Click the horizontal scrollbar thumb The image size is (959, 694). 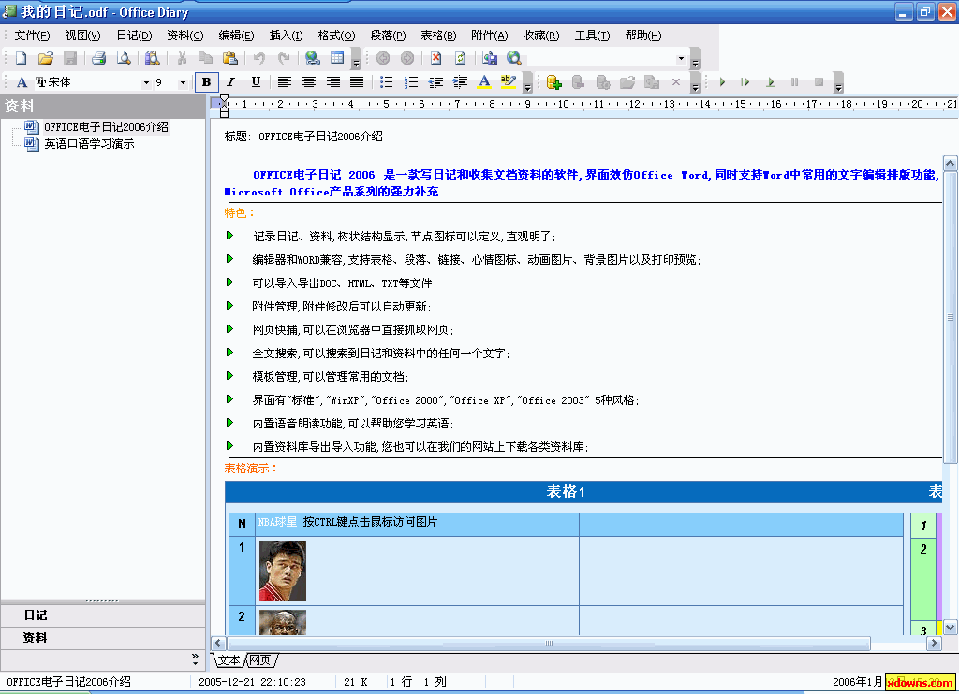(549, 643)
